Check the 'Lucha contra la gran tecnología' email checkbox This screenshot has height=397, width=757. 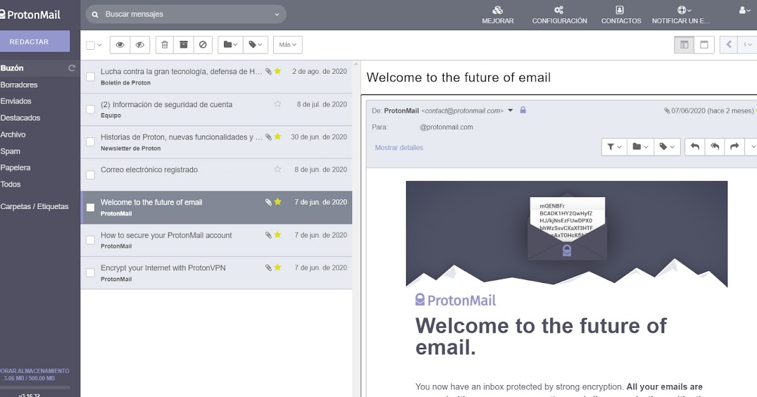click(x=90, y=76)
